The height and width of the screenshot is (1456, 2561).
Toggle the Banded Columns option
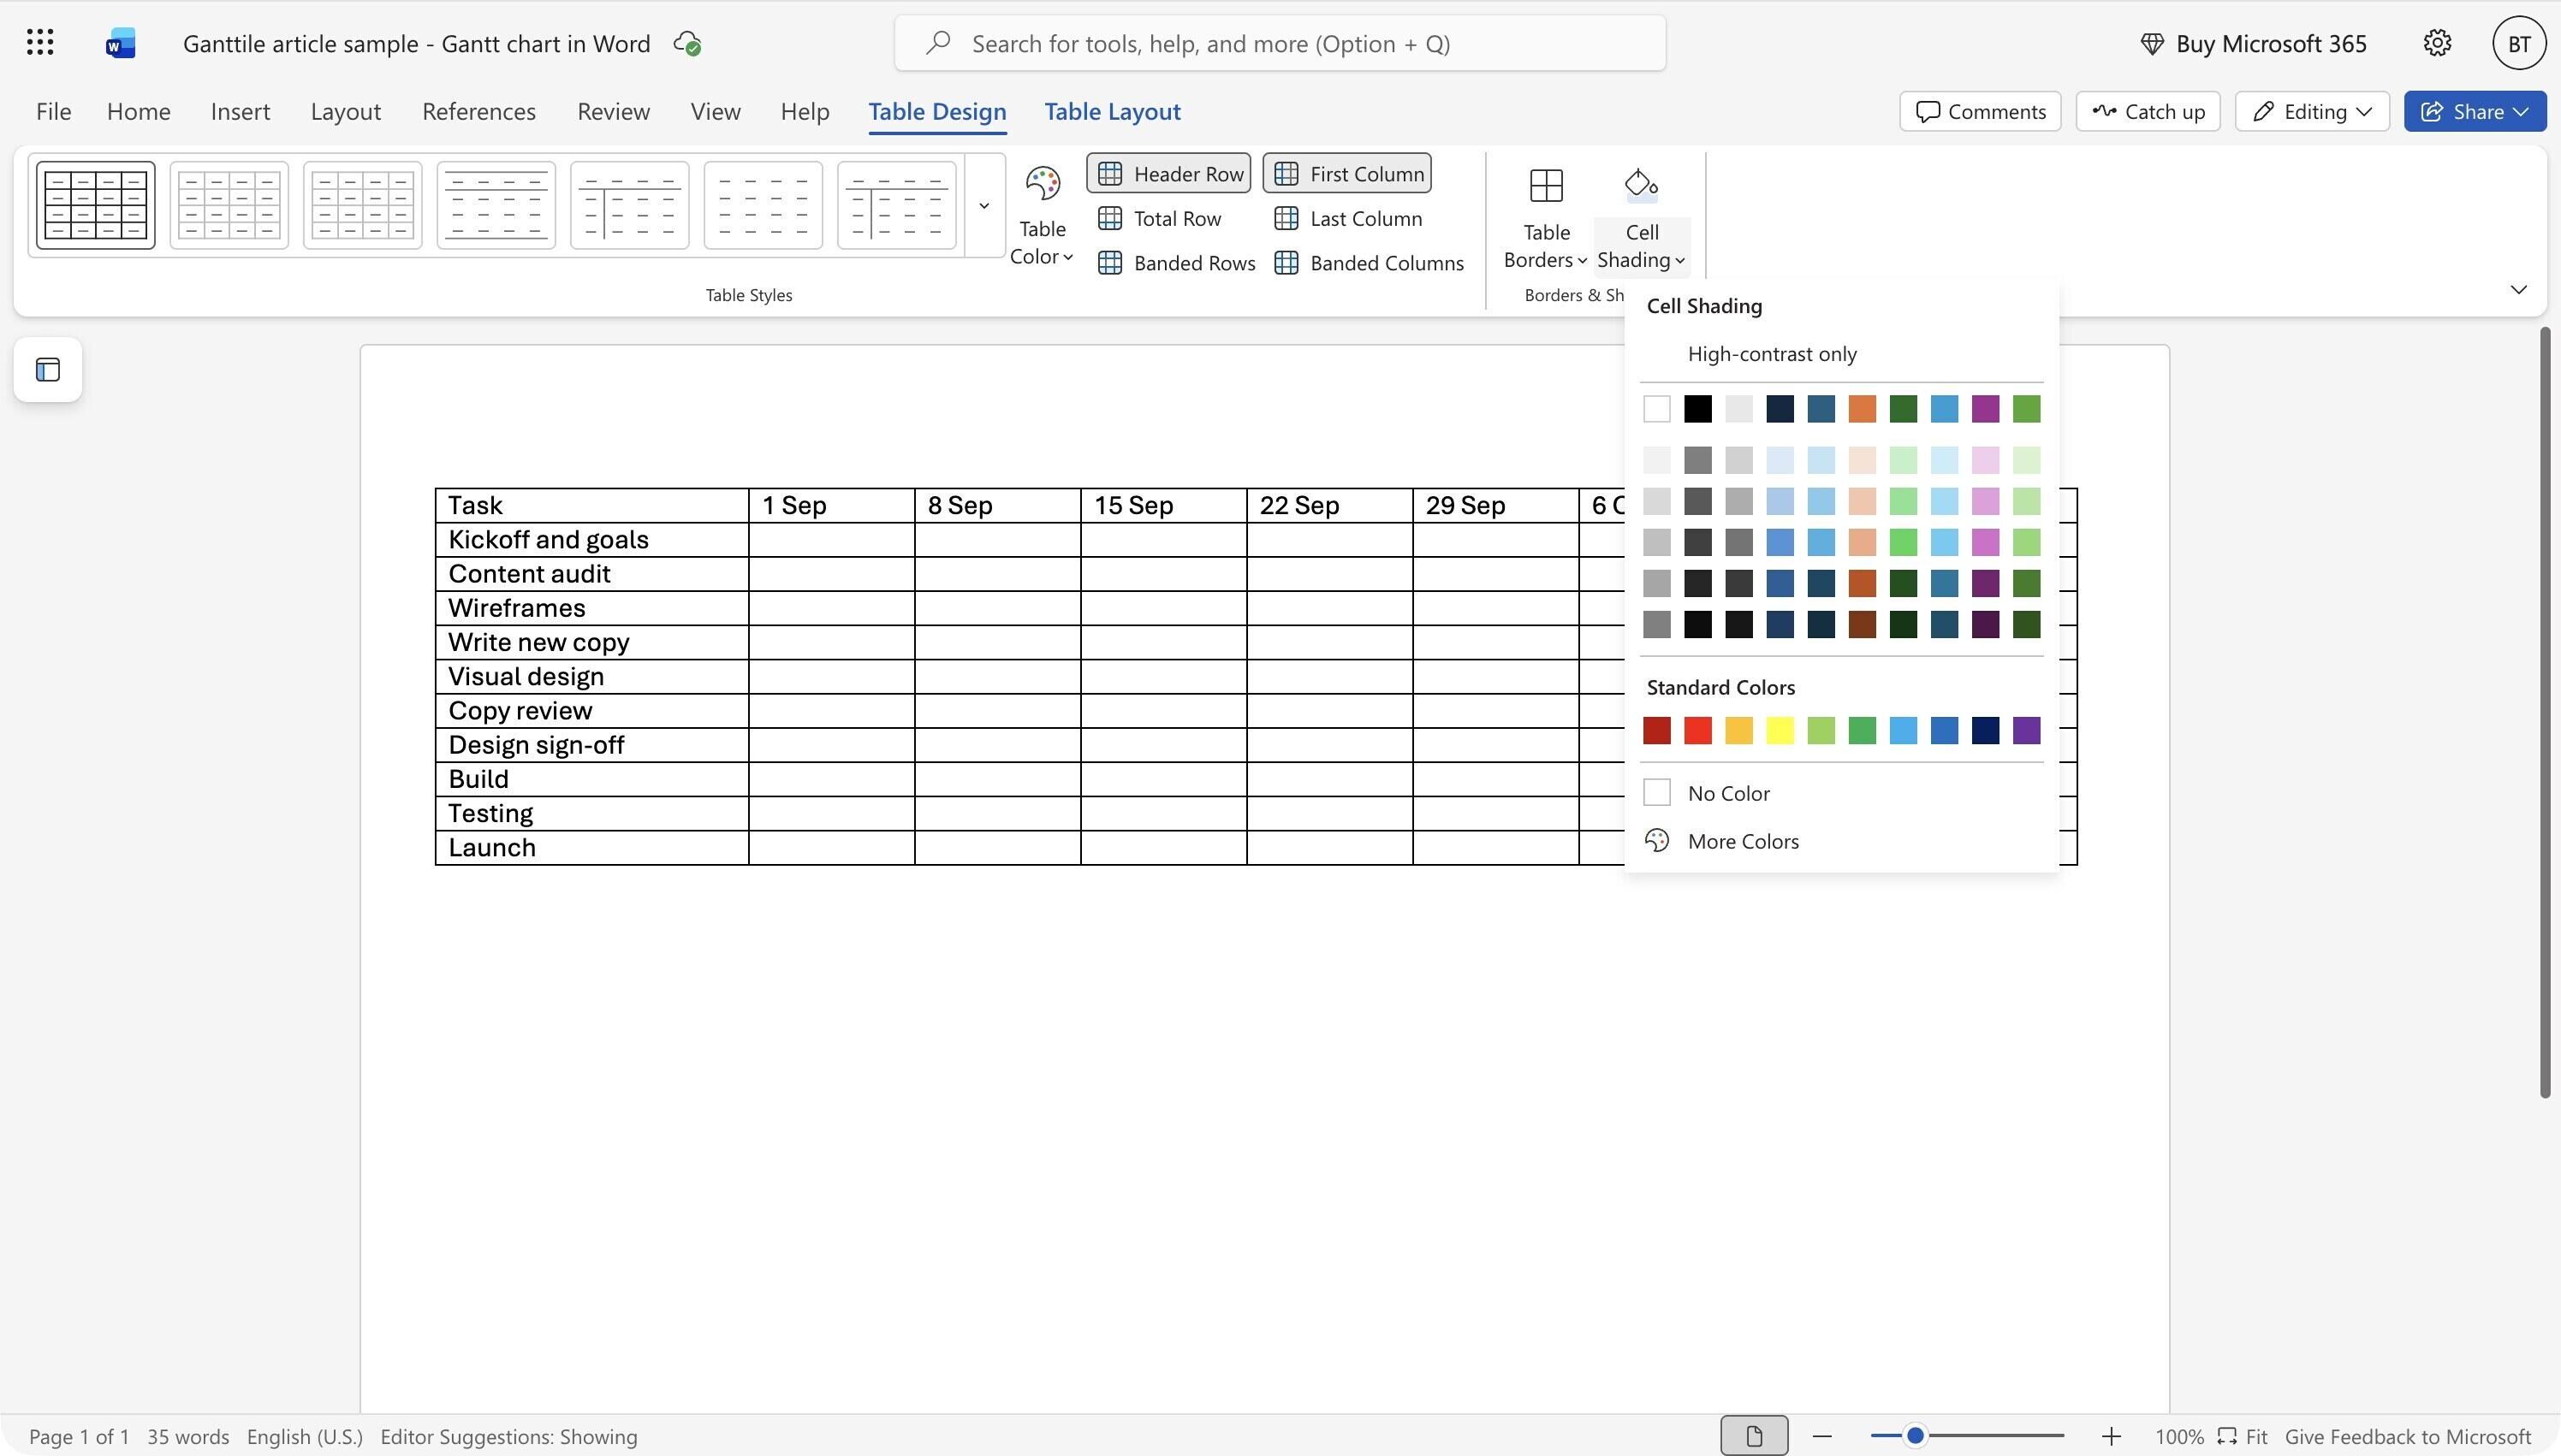pos(1369,263)
